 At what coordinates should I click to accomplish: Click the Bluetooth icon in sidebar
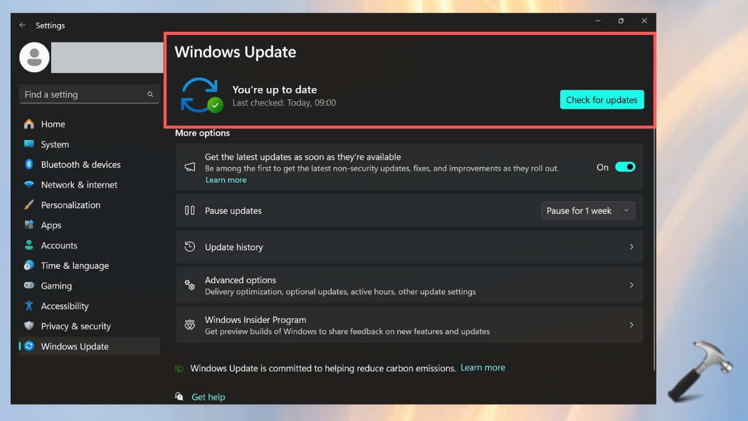[29, 164]
